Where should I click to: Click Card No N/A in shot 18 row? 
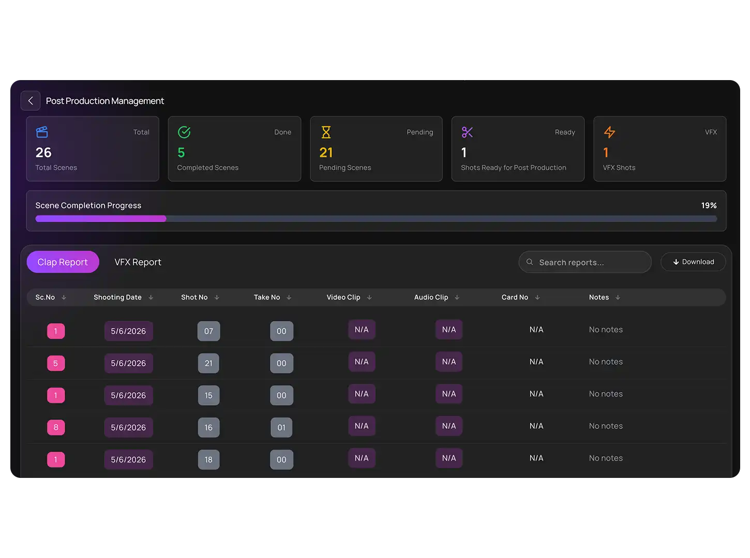click(536, 458)
